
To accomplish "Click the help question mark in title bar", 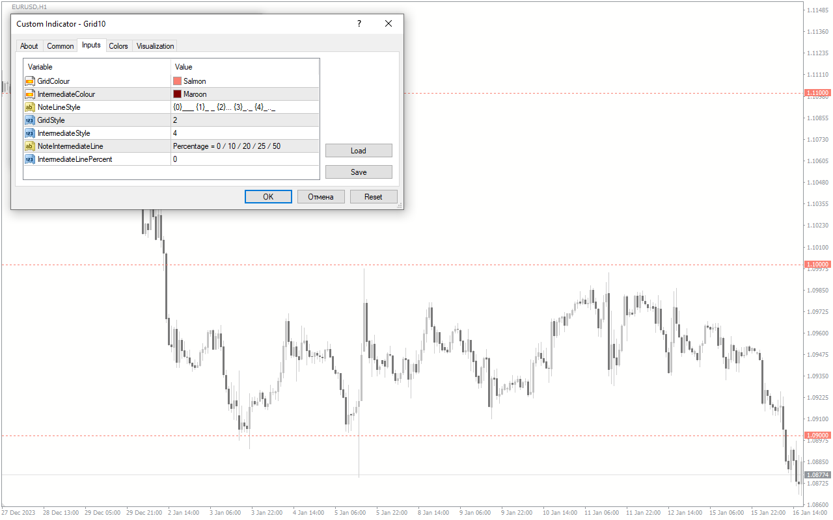I will coord(359,23).
